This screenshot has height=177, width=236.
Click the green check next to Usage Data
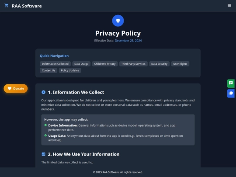click(x=45, y=135)
